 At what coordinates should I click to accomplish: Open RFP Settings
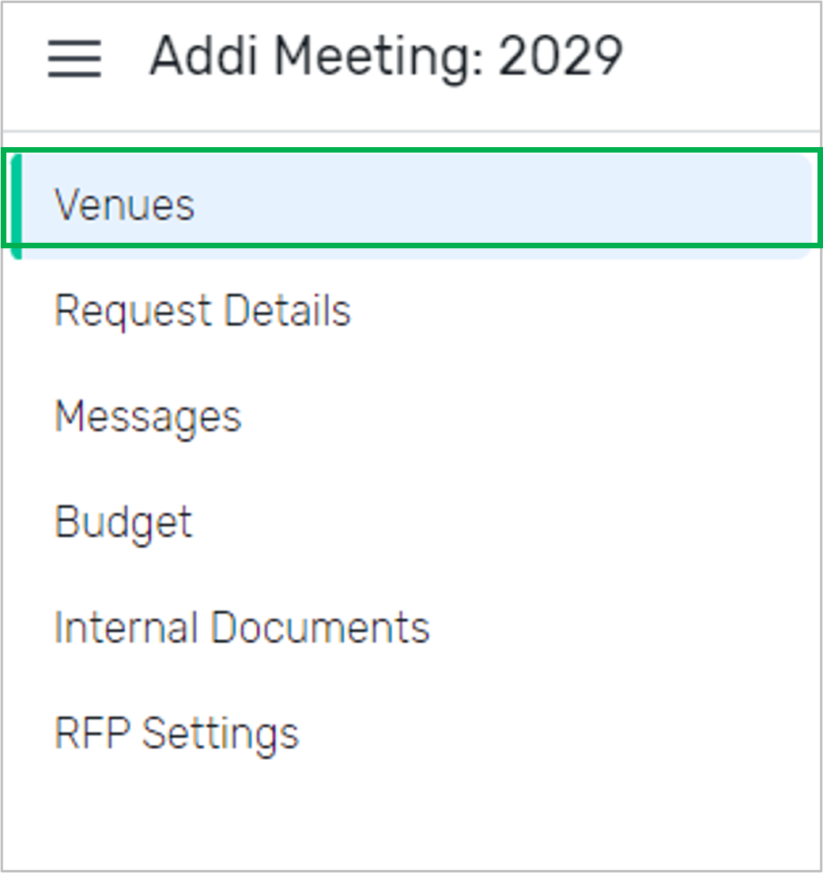tap(177, 733)
